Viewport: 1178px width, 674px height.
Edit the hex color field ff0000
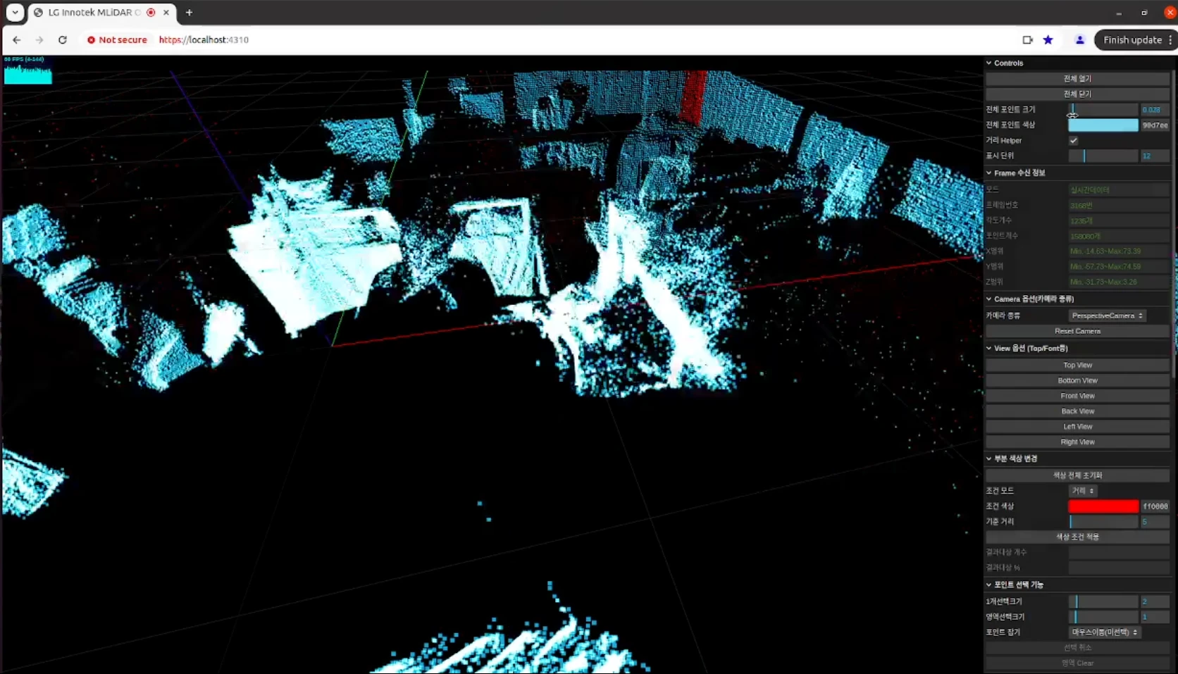(1155, 506)
